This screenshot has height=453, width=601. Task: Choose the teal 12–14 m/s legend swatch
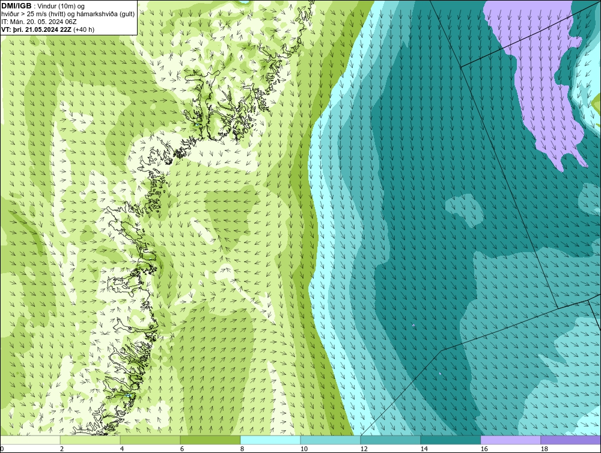[390, 440]
